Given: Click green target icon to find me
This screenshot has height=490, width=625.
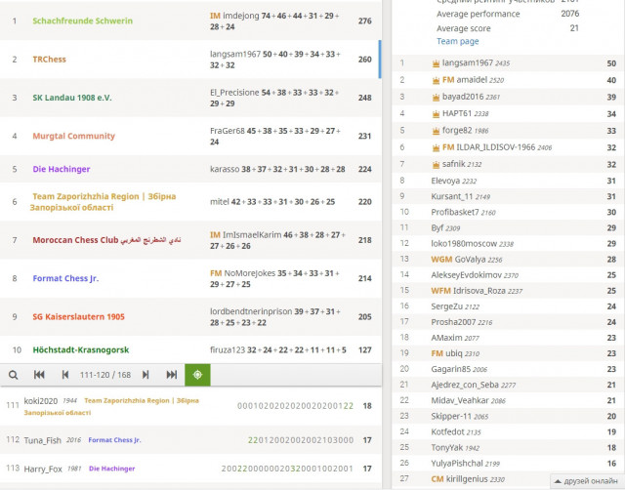Looking at the screenshot, I should click(x=197, y=375).
